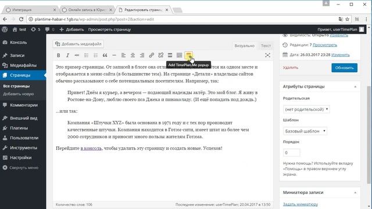Viewport: 372px width, 209px height.
Task: Open comments indicator in admin bar
Action: tap(49, 30)
